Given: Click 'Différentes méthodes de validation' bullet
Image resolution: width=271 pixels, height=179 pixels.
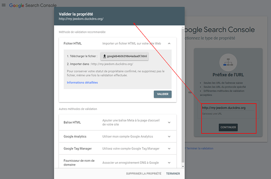Looking at the screenshot, I should 224,91.
